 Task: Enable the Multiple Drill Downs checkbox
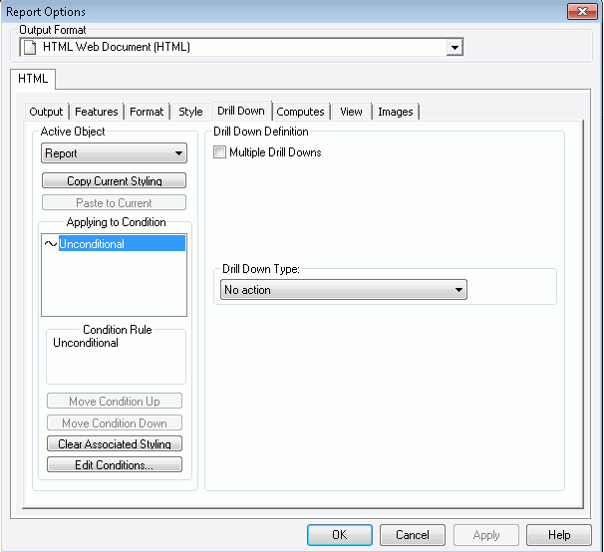point(219,152)
